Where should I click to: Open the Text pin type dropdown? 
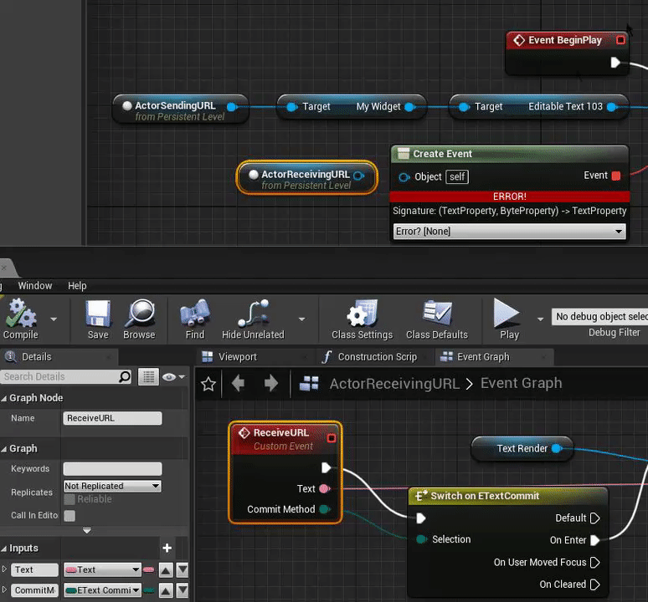(102, 570)
